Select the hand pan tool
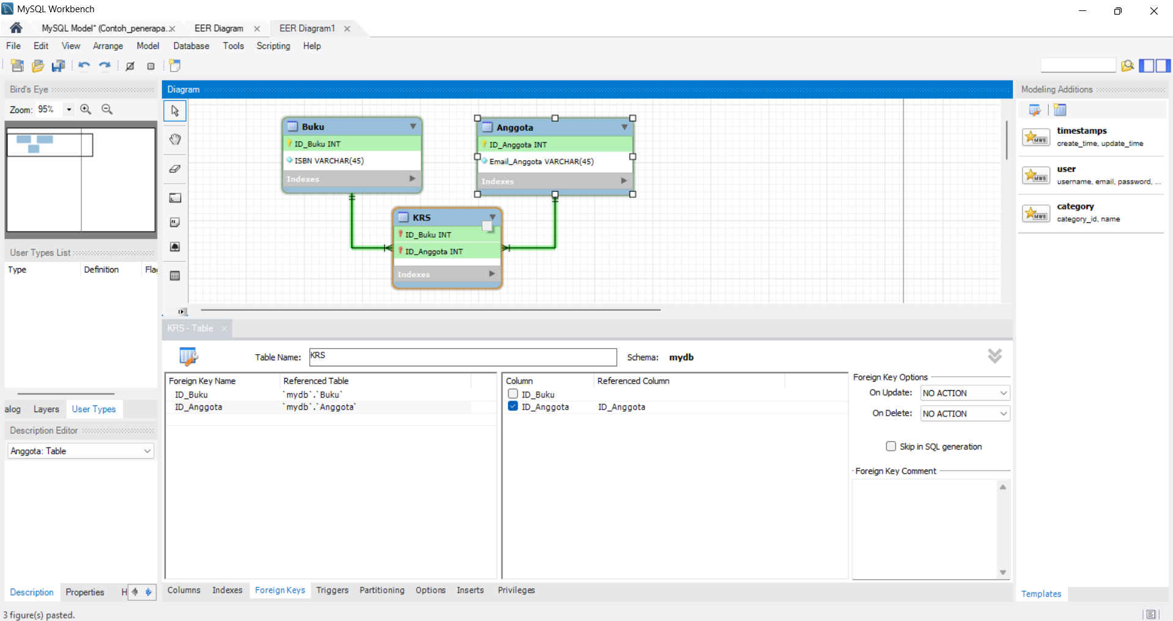The image size is (1173, 621). 175,139
